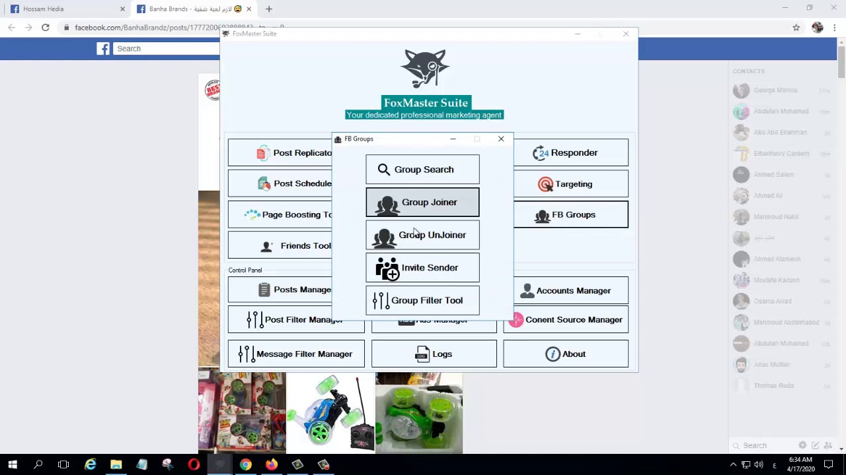
Task: Show hidden system tray icons
Action: [x=733, y=465]
